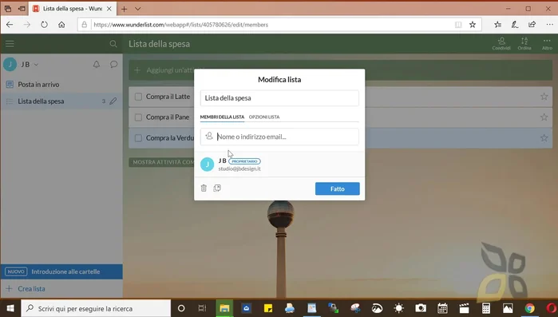Click the set tabs aside icon

tap(22, 9)
